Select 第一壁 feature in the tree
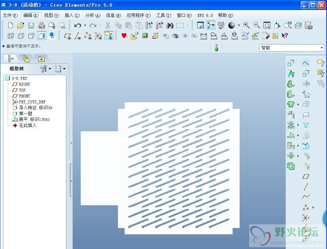The height and width of the screenshot is (249, 327). tap(23, 114)
